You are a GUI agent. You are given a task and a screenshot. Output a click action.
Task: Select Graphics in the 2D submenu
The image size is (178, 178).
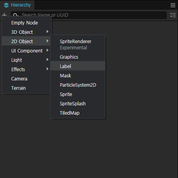point(78,57)
